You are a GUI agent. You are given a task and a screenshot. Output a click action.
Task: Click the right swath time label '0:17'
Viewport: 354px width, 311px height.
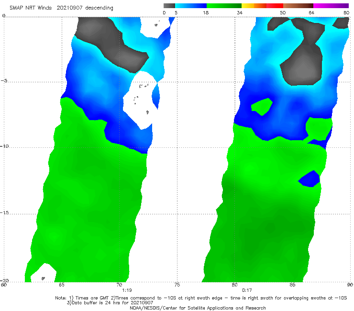point(247,290)
